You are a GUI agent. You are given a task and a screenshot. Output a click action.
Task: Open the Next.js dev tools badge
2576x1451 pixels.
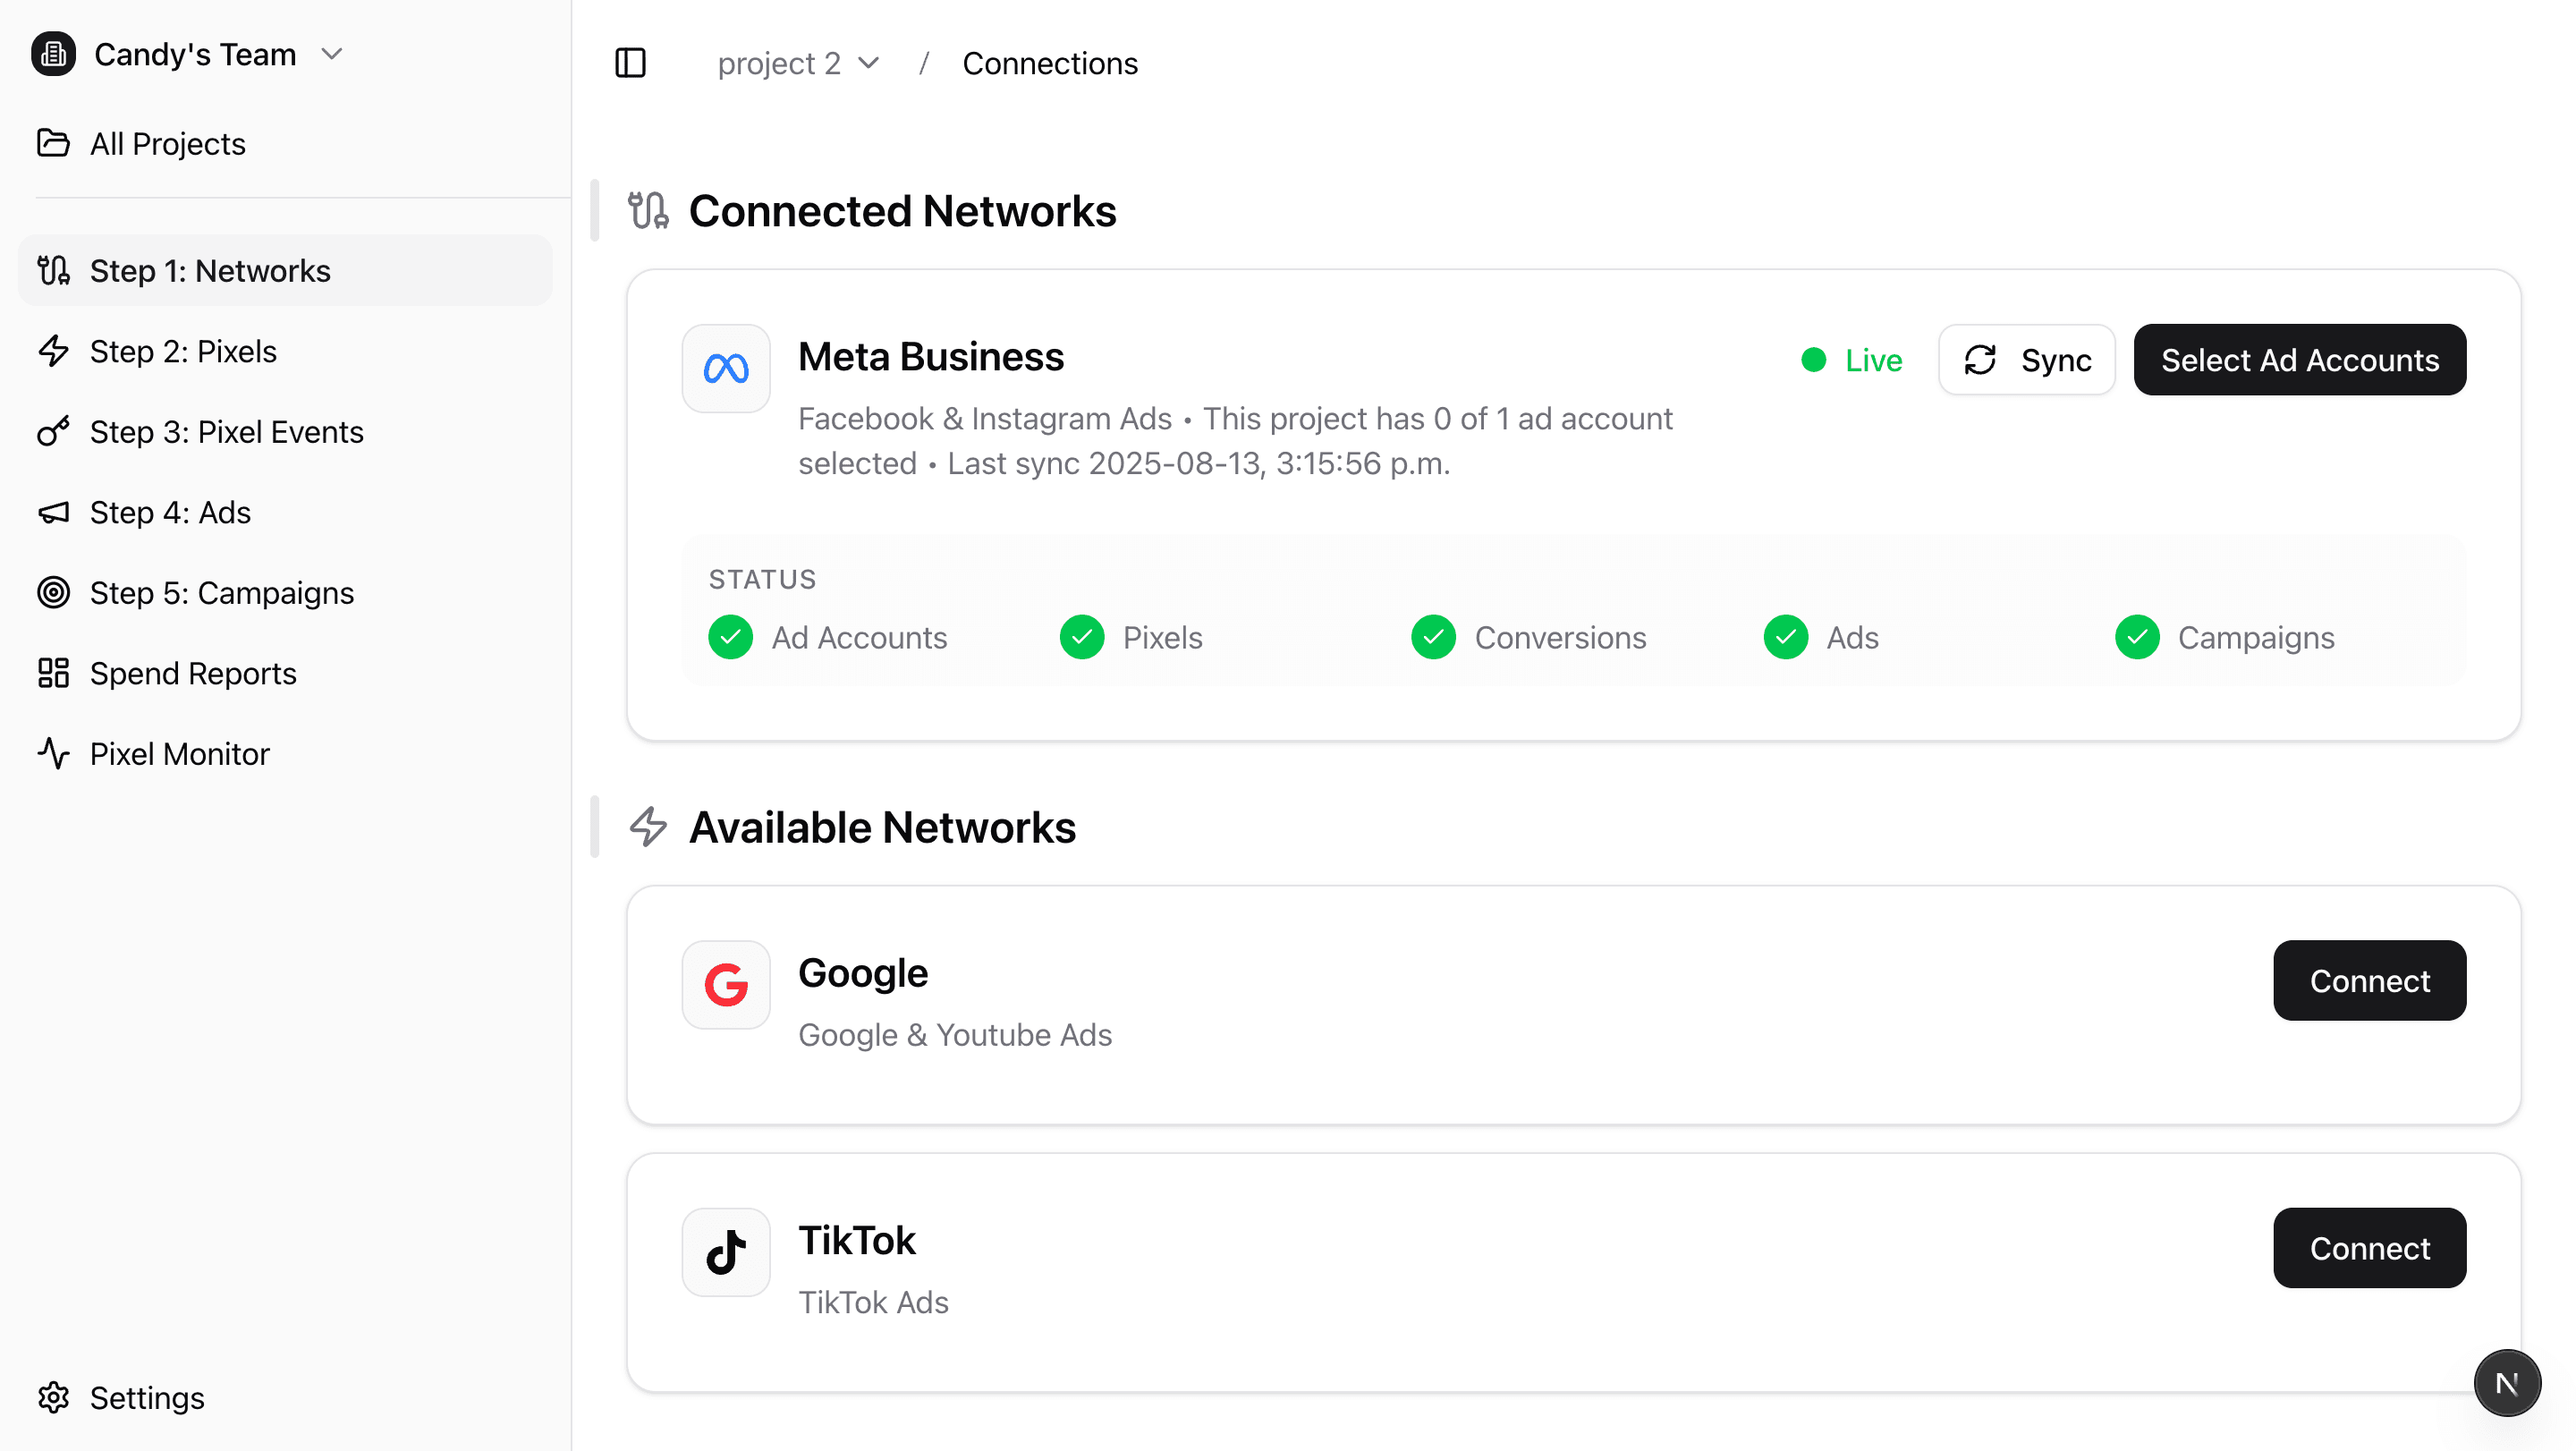point(2506,1383)
